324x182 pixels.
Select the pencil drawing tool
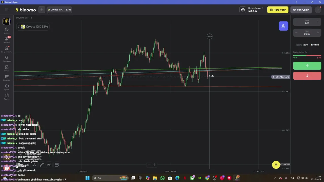[42, 165]
